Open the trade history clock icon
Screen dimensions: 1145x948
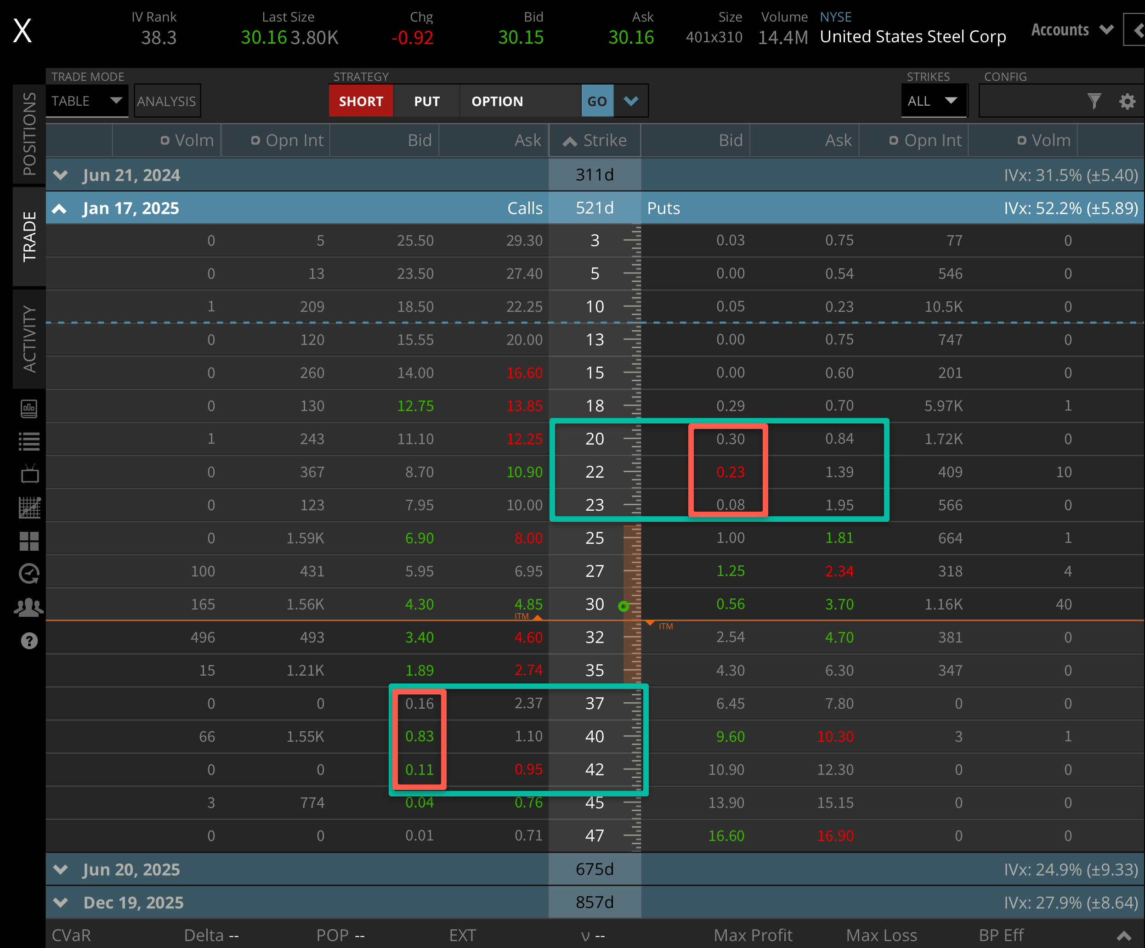click(x=28, y=574)
